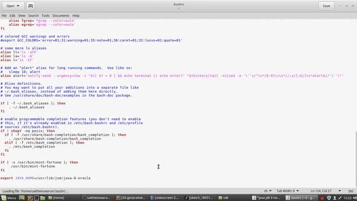This screenshot has width=357, height=201.
Task: Open the Tools menu
Action: coord(45,16)
